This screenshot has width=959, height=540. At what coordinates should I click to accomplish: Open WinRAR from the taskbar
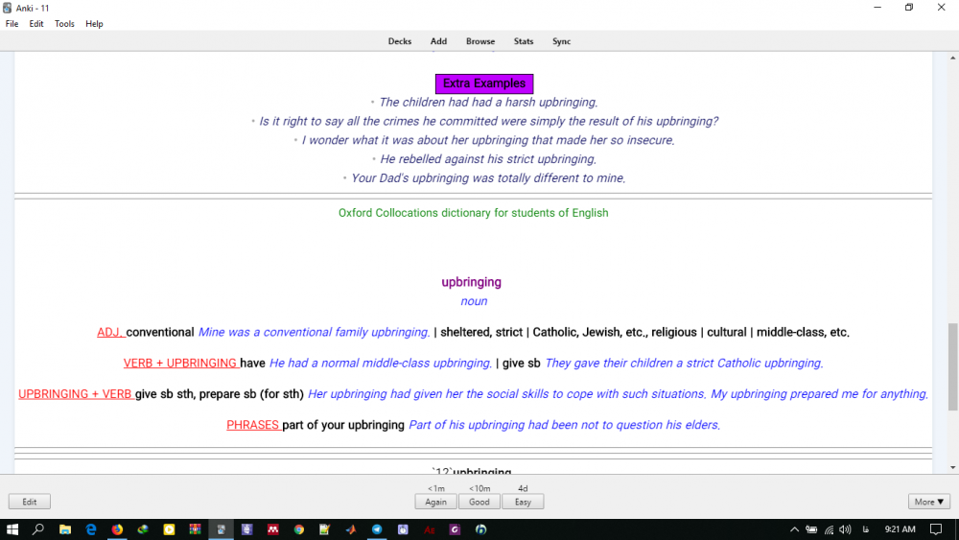click(x=195, y=529)
